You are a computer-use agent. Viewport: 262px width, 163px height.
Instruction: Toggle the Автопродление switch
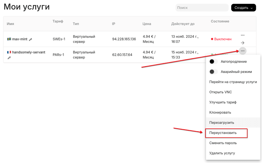click(214, 62)
